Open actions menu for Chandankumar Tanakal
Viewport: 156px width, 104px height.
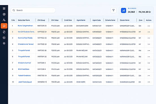click(149, 44)
